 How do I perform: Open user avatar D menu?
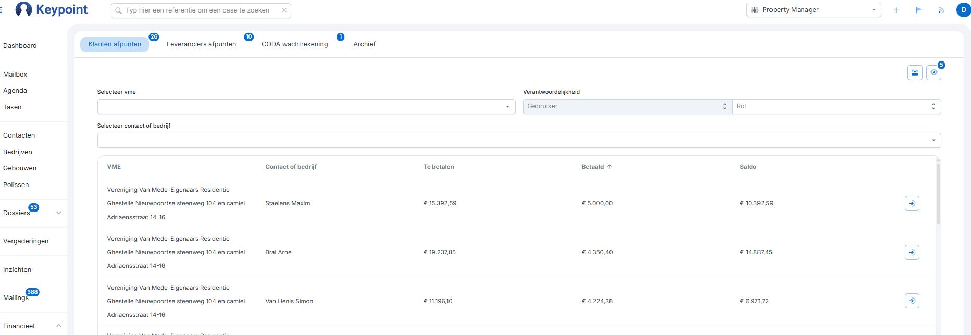[x=963, y=10]
